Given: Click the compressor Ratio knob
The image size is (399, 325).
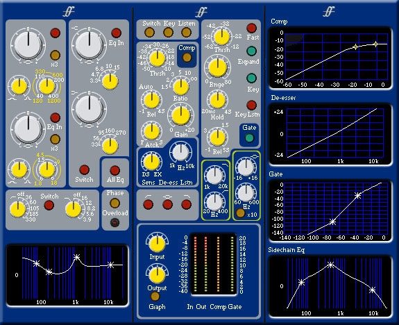Looking at the screenshot, I should point(180,87).
